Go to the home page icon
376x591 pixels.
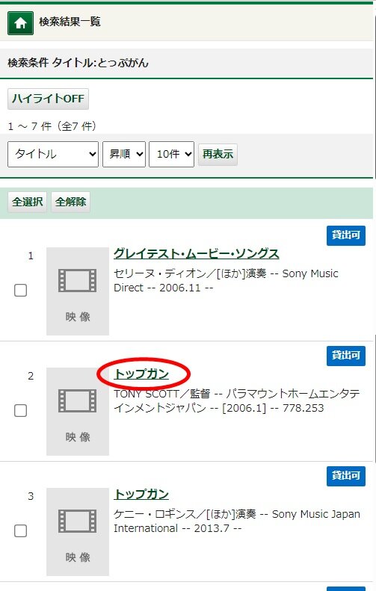(20, 23)
